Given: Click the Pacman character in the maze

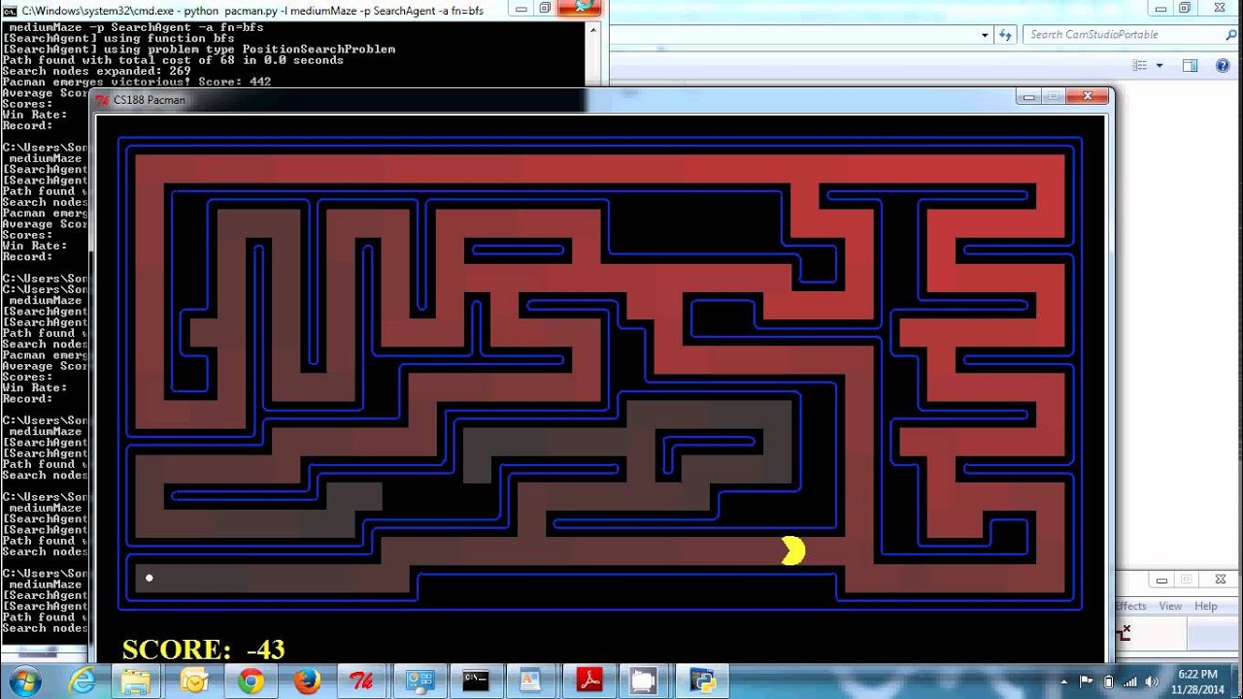Looking at the screenshot, I should point(793,550).
